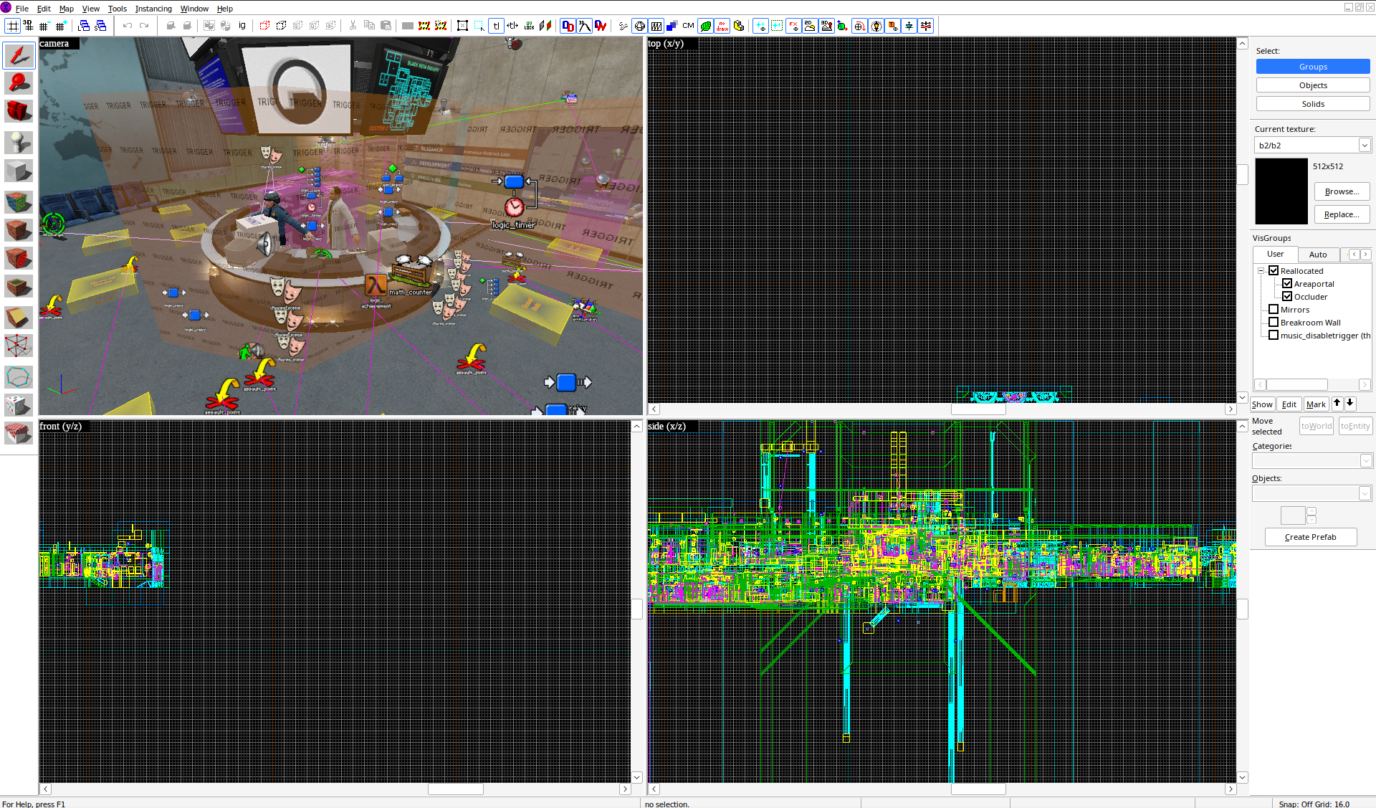Click the smaller grid button
Viewport: 1376px width, 808px height.
coord(44,26)
